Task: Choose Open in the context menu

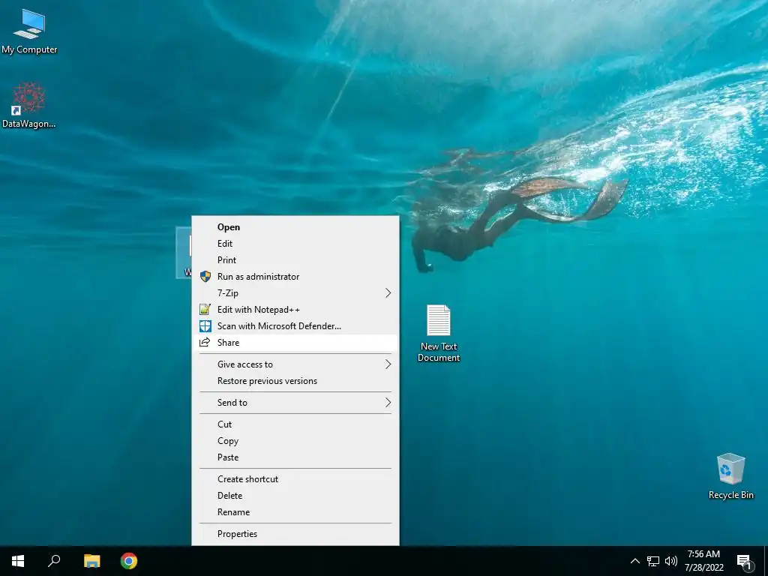Action: pos(295,226)
